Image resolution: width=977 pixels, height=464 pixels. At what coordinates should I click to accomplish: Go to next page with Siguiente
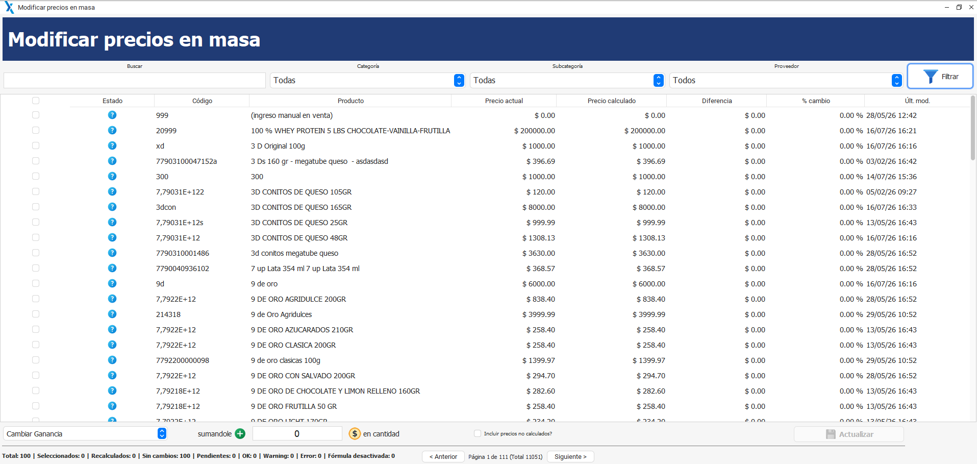tap(570, 457)
